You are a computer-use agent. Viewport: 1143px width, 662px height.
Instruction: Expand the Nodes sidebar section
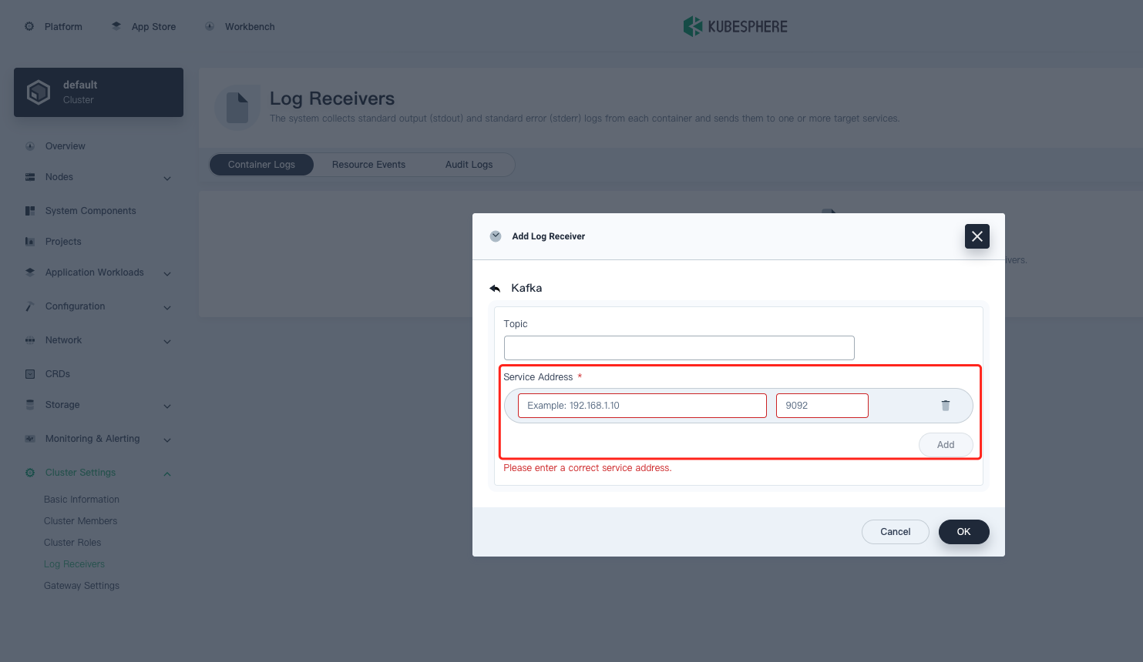167,178
